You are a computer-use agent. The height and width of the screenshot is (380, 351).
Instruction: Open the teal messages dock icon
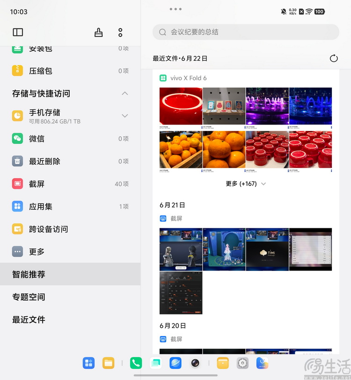pyautogui.click(x=156, y=363)
